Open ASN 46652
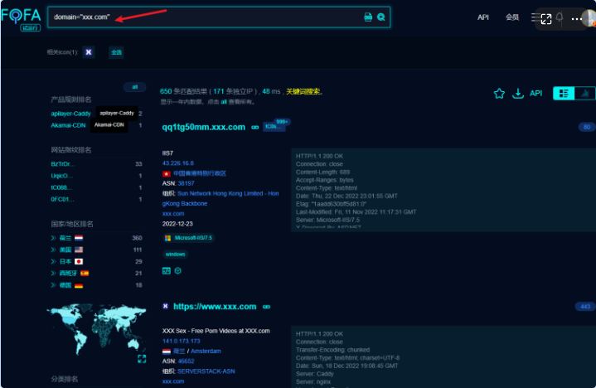 [x=186, y=361]
